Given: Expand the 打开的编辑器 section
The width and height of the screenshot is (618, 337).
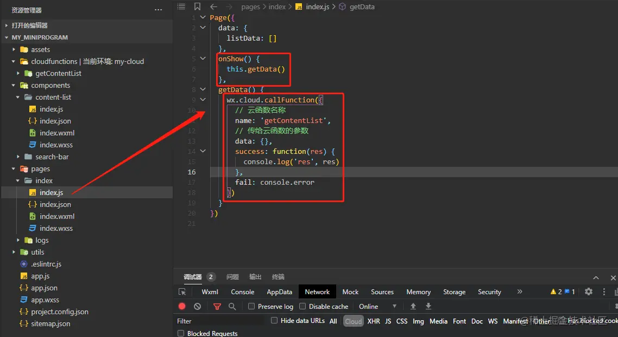Looking at the screenshot, I should point(7,25).
